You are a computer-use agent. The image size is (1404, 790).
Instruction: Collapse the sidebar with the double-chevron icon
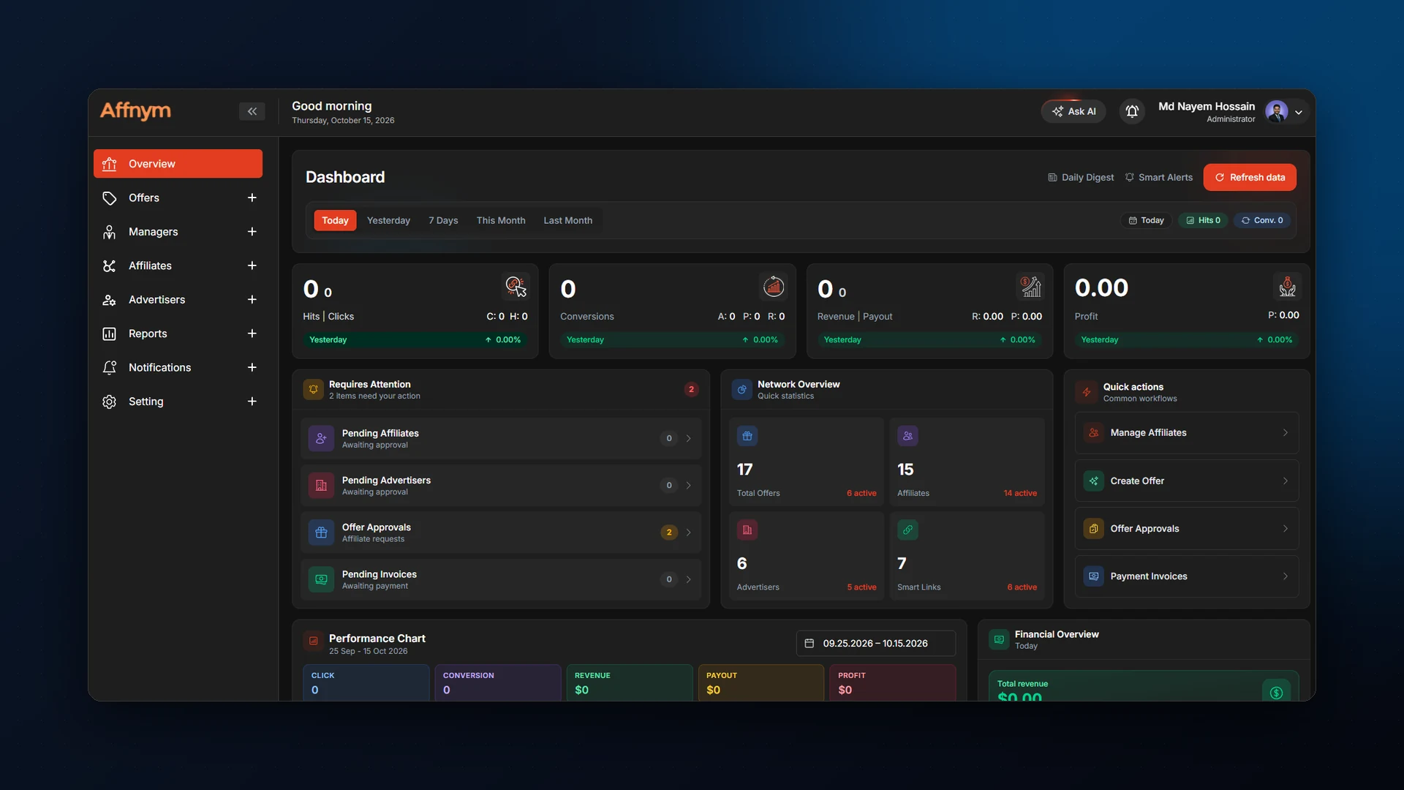(x=252, y=111)
